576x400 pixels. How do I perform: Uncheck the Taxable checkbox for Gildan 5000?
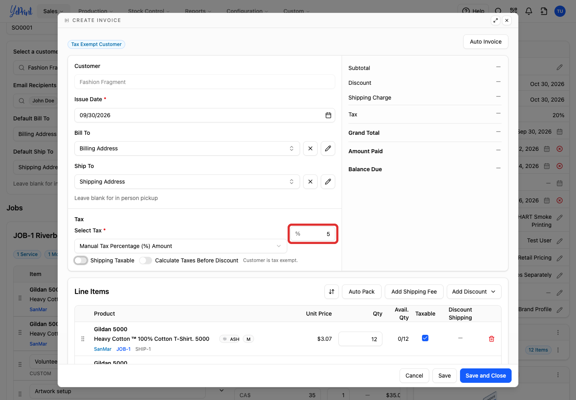click(425, 338)
